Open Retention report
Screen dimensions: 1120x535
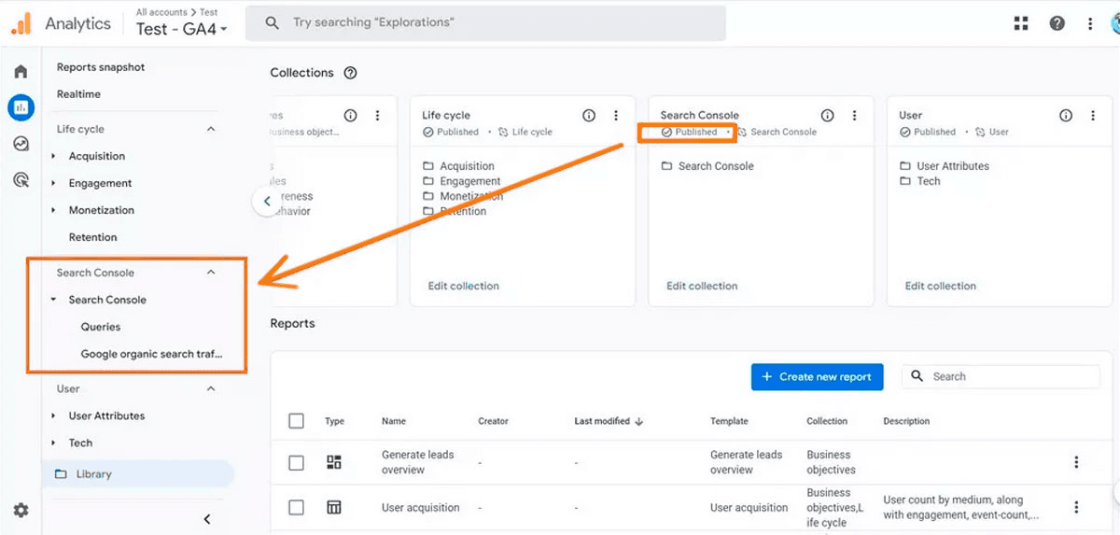92,237
